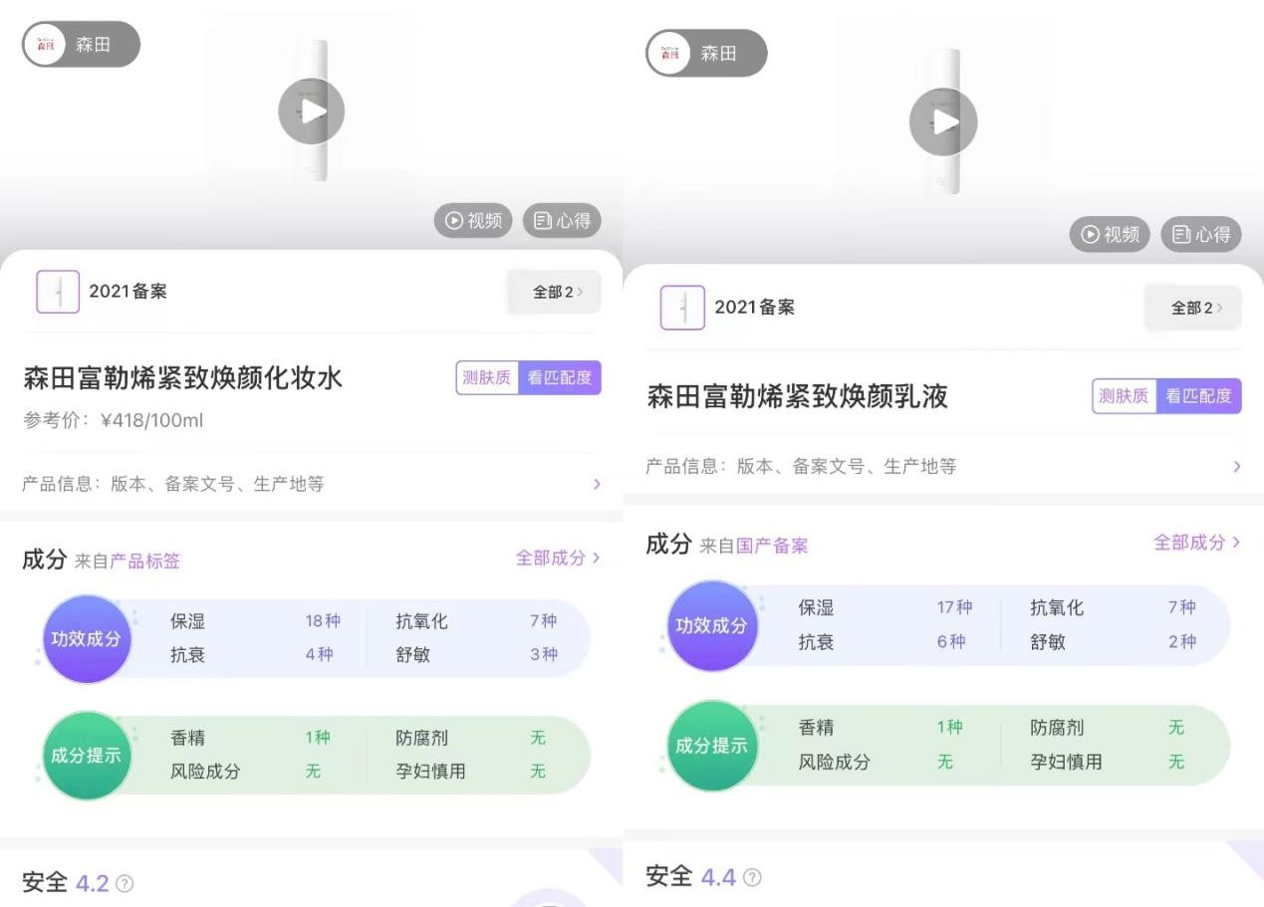Switch to 测肤质 skin test mode
This screenshot has width=1264, height=907.
coord(487,377)
